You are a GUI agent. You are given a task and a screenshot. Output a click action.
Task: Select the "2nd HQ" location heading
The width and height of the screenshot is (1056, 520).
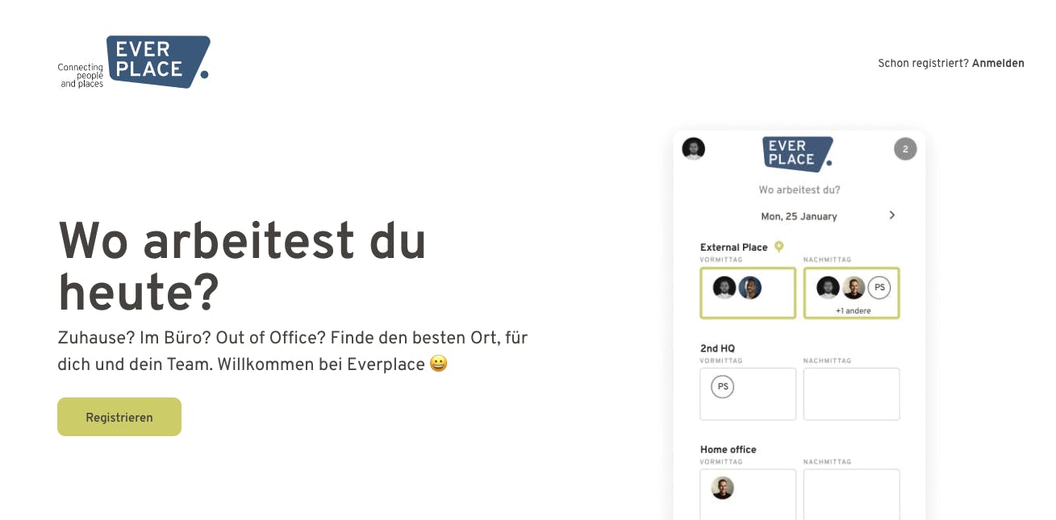tap(718, 348)
